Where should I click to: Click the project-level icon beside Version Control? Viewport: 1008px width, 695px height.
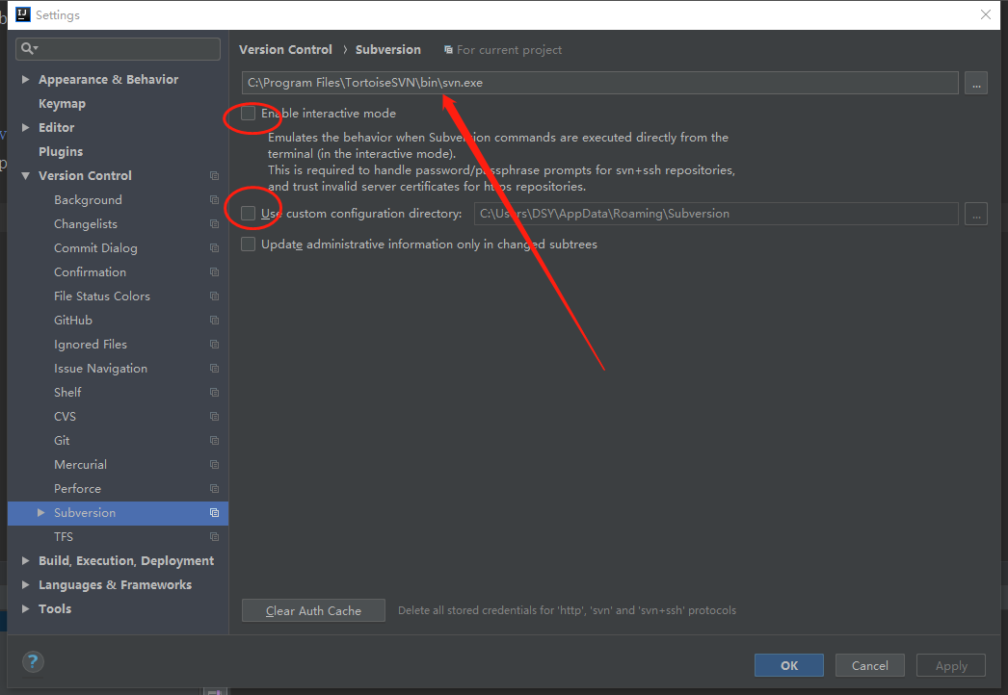pyautogui.click(x=214, y=176)
